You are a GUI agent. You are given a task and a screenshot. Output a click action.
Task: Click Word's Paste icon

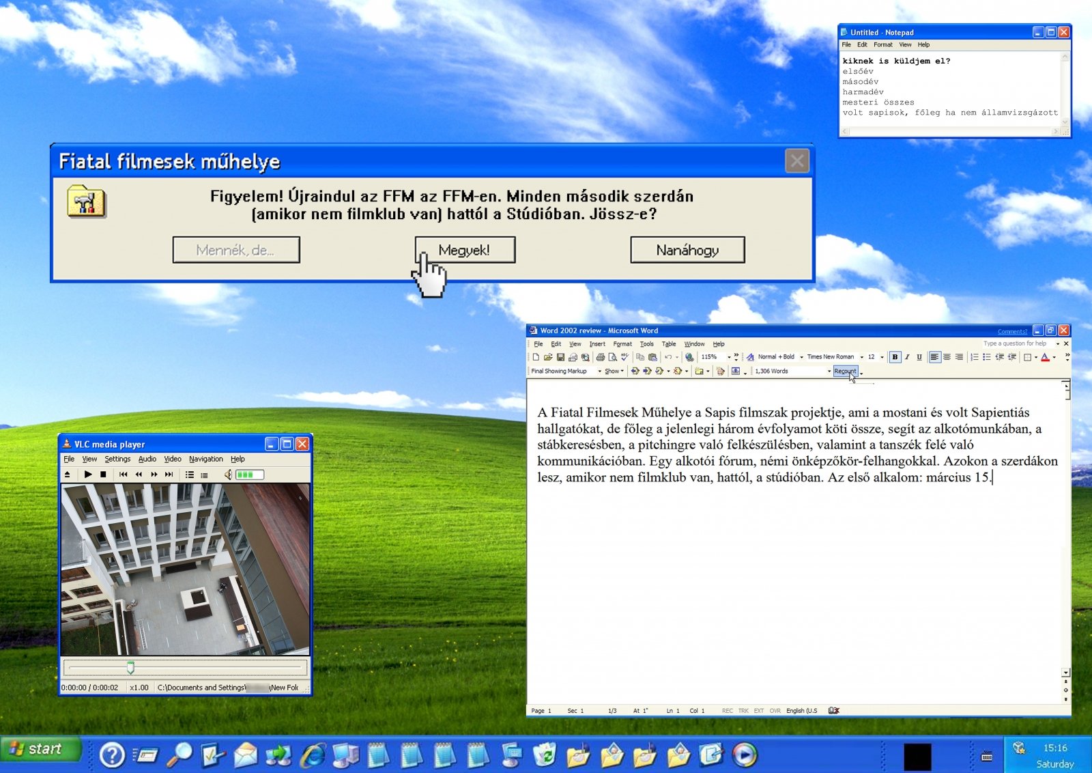click(652, 357)
